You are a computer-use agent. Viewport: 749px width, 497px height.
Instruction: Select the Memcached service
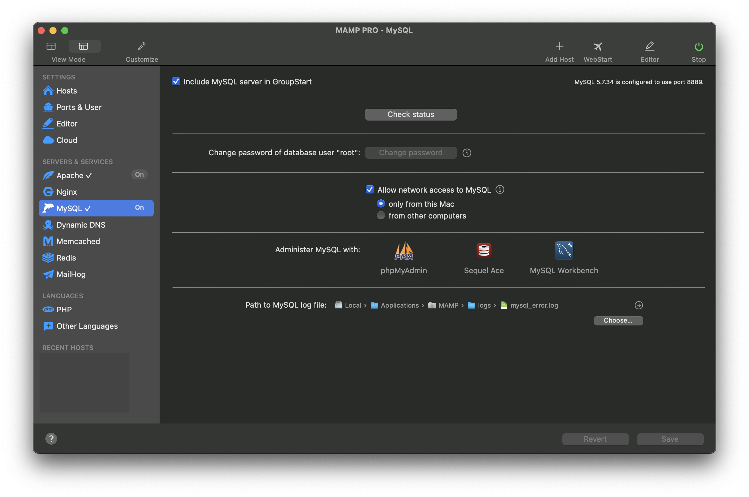[x=78, y=241]
